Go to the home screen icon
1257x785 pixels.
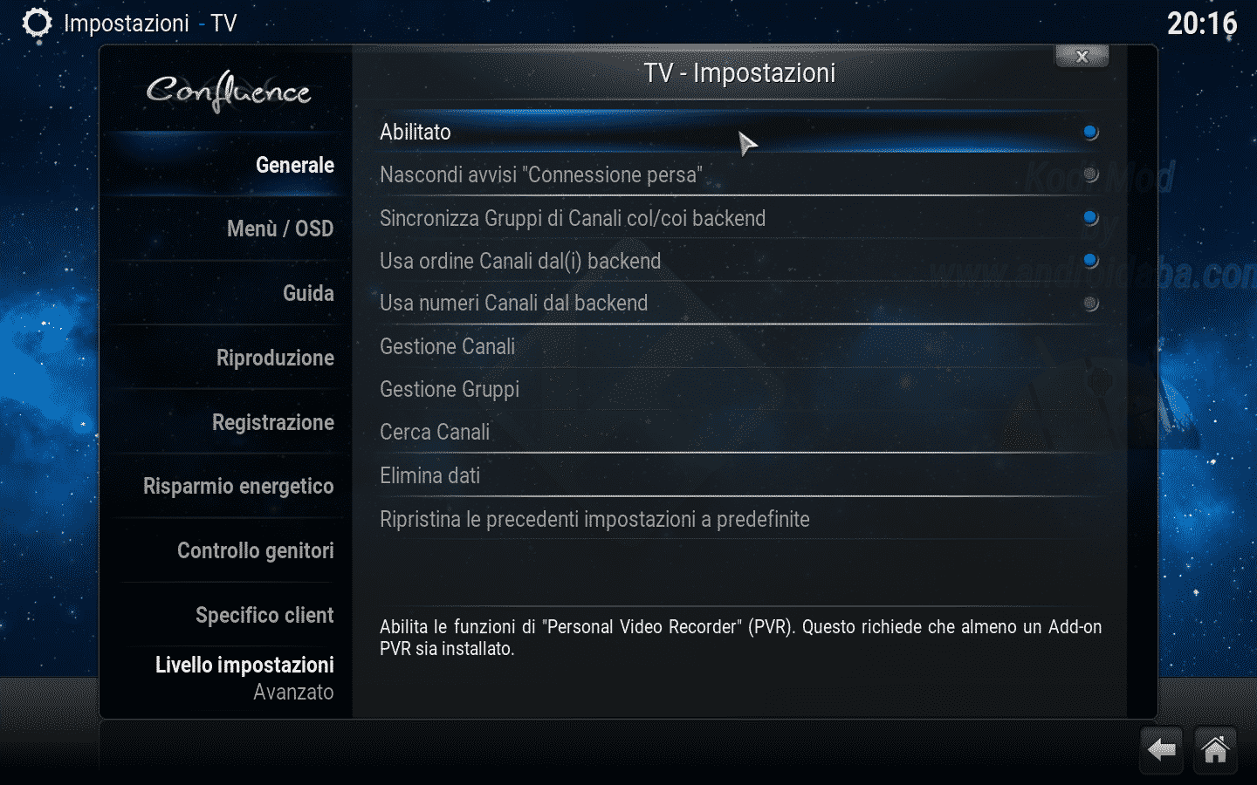(1215, 749)
